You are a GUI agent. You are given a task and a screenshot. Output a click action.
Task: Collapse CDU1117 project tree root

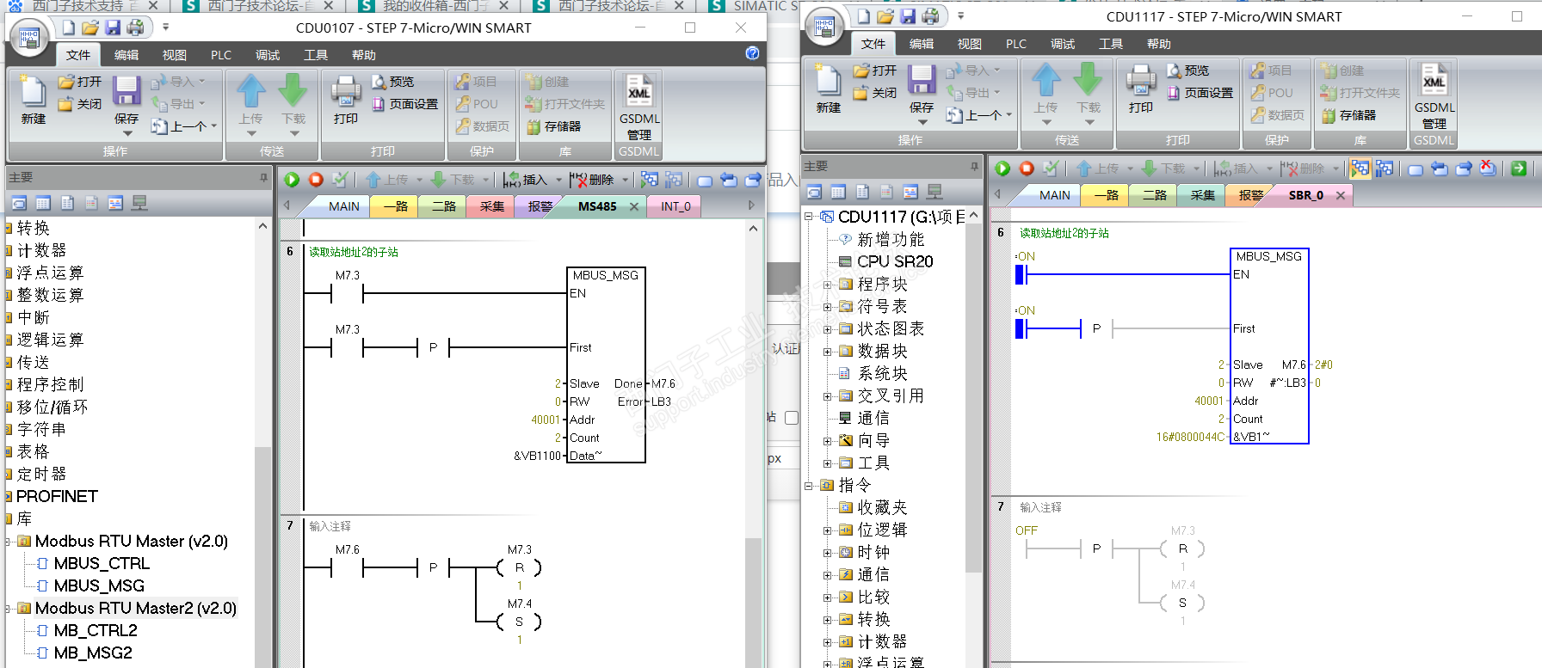pyautogui.click(x=809, y=217)
